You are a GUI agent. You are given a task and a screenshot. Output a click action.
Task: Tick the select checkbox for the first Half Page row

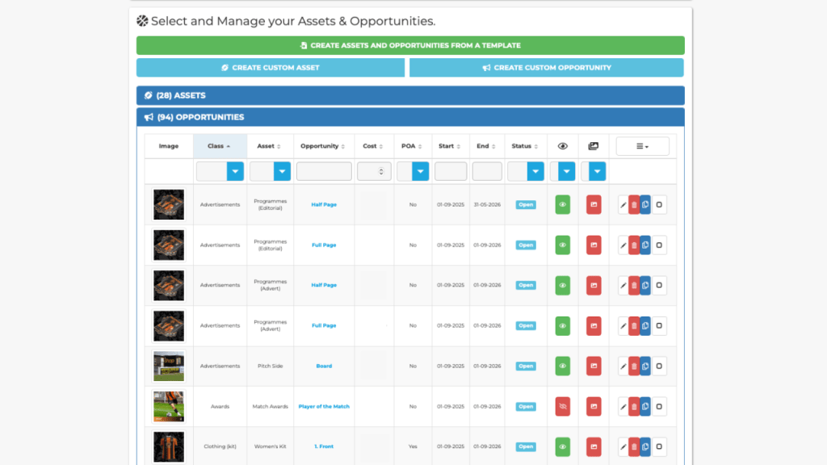tap(659, 205)
